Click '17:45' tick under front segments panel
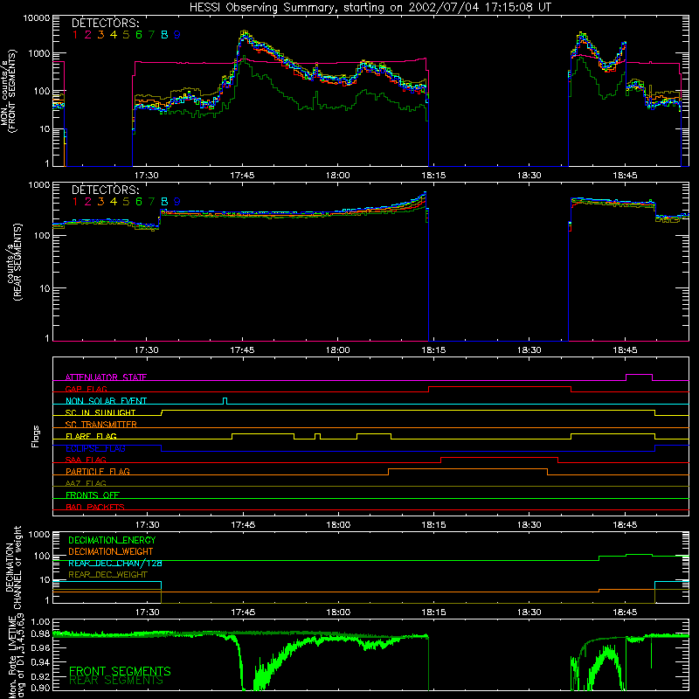This screenshot has height=699, width=699. pos(242,176)
